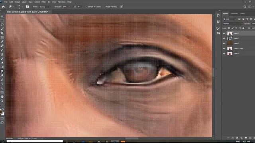
Task: Select the Hand tool
Action: coord(2,97)
